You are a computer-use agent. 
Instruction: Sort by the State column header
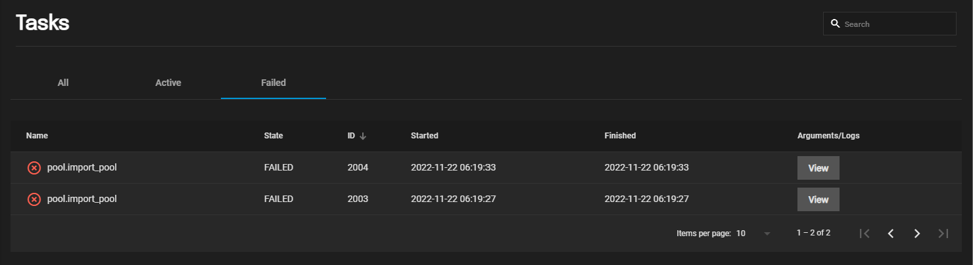[273, 136]
